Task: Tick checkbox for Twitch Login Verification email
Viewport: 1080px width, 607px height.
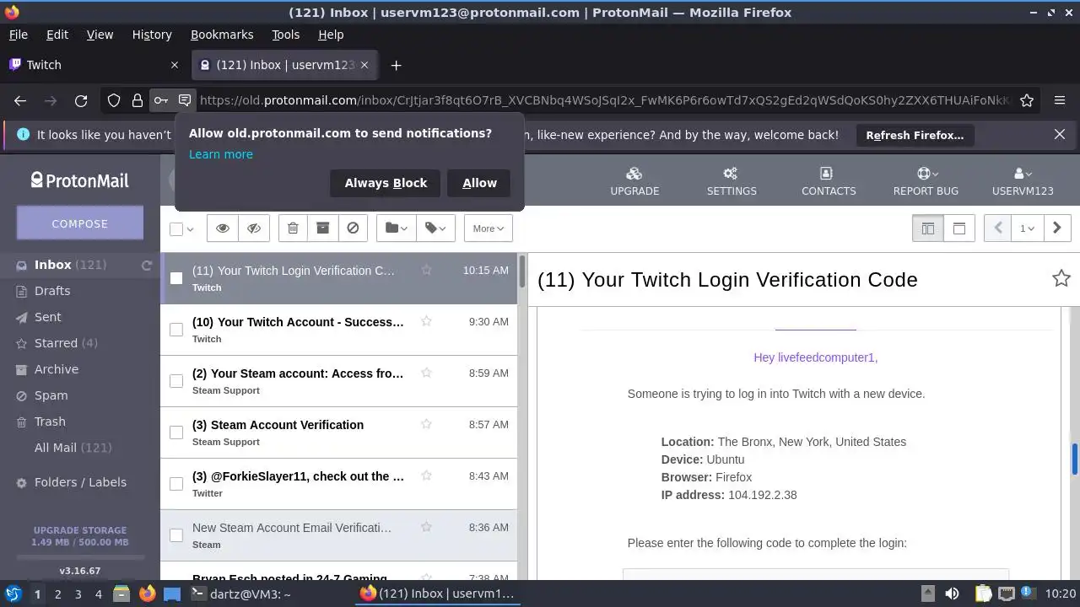Action: coord(176,278)
